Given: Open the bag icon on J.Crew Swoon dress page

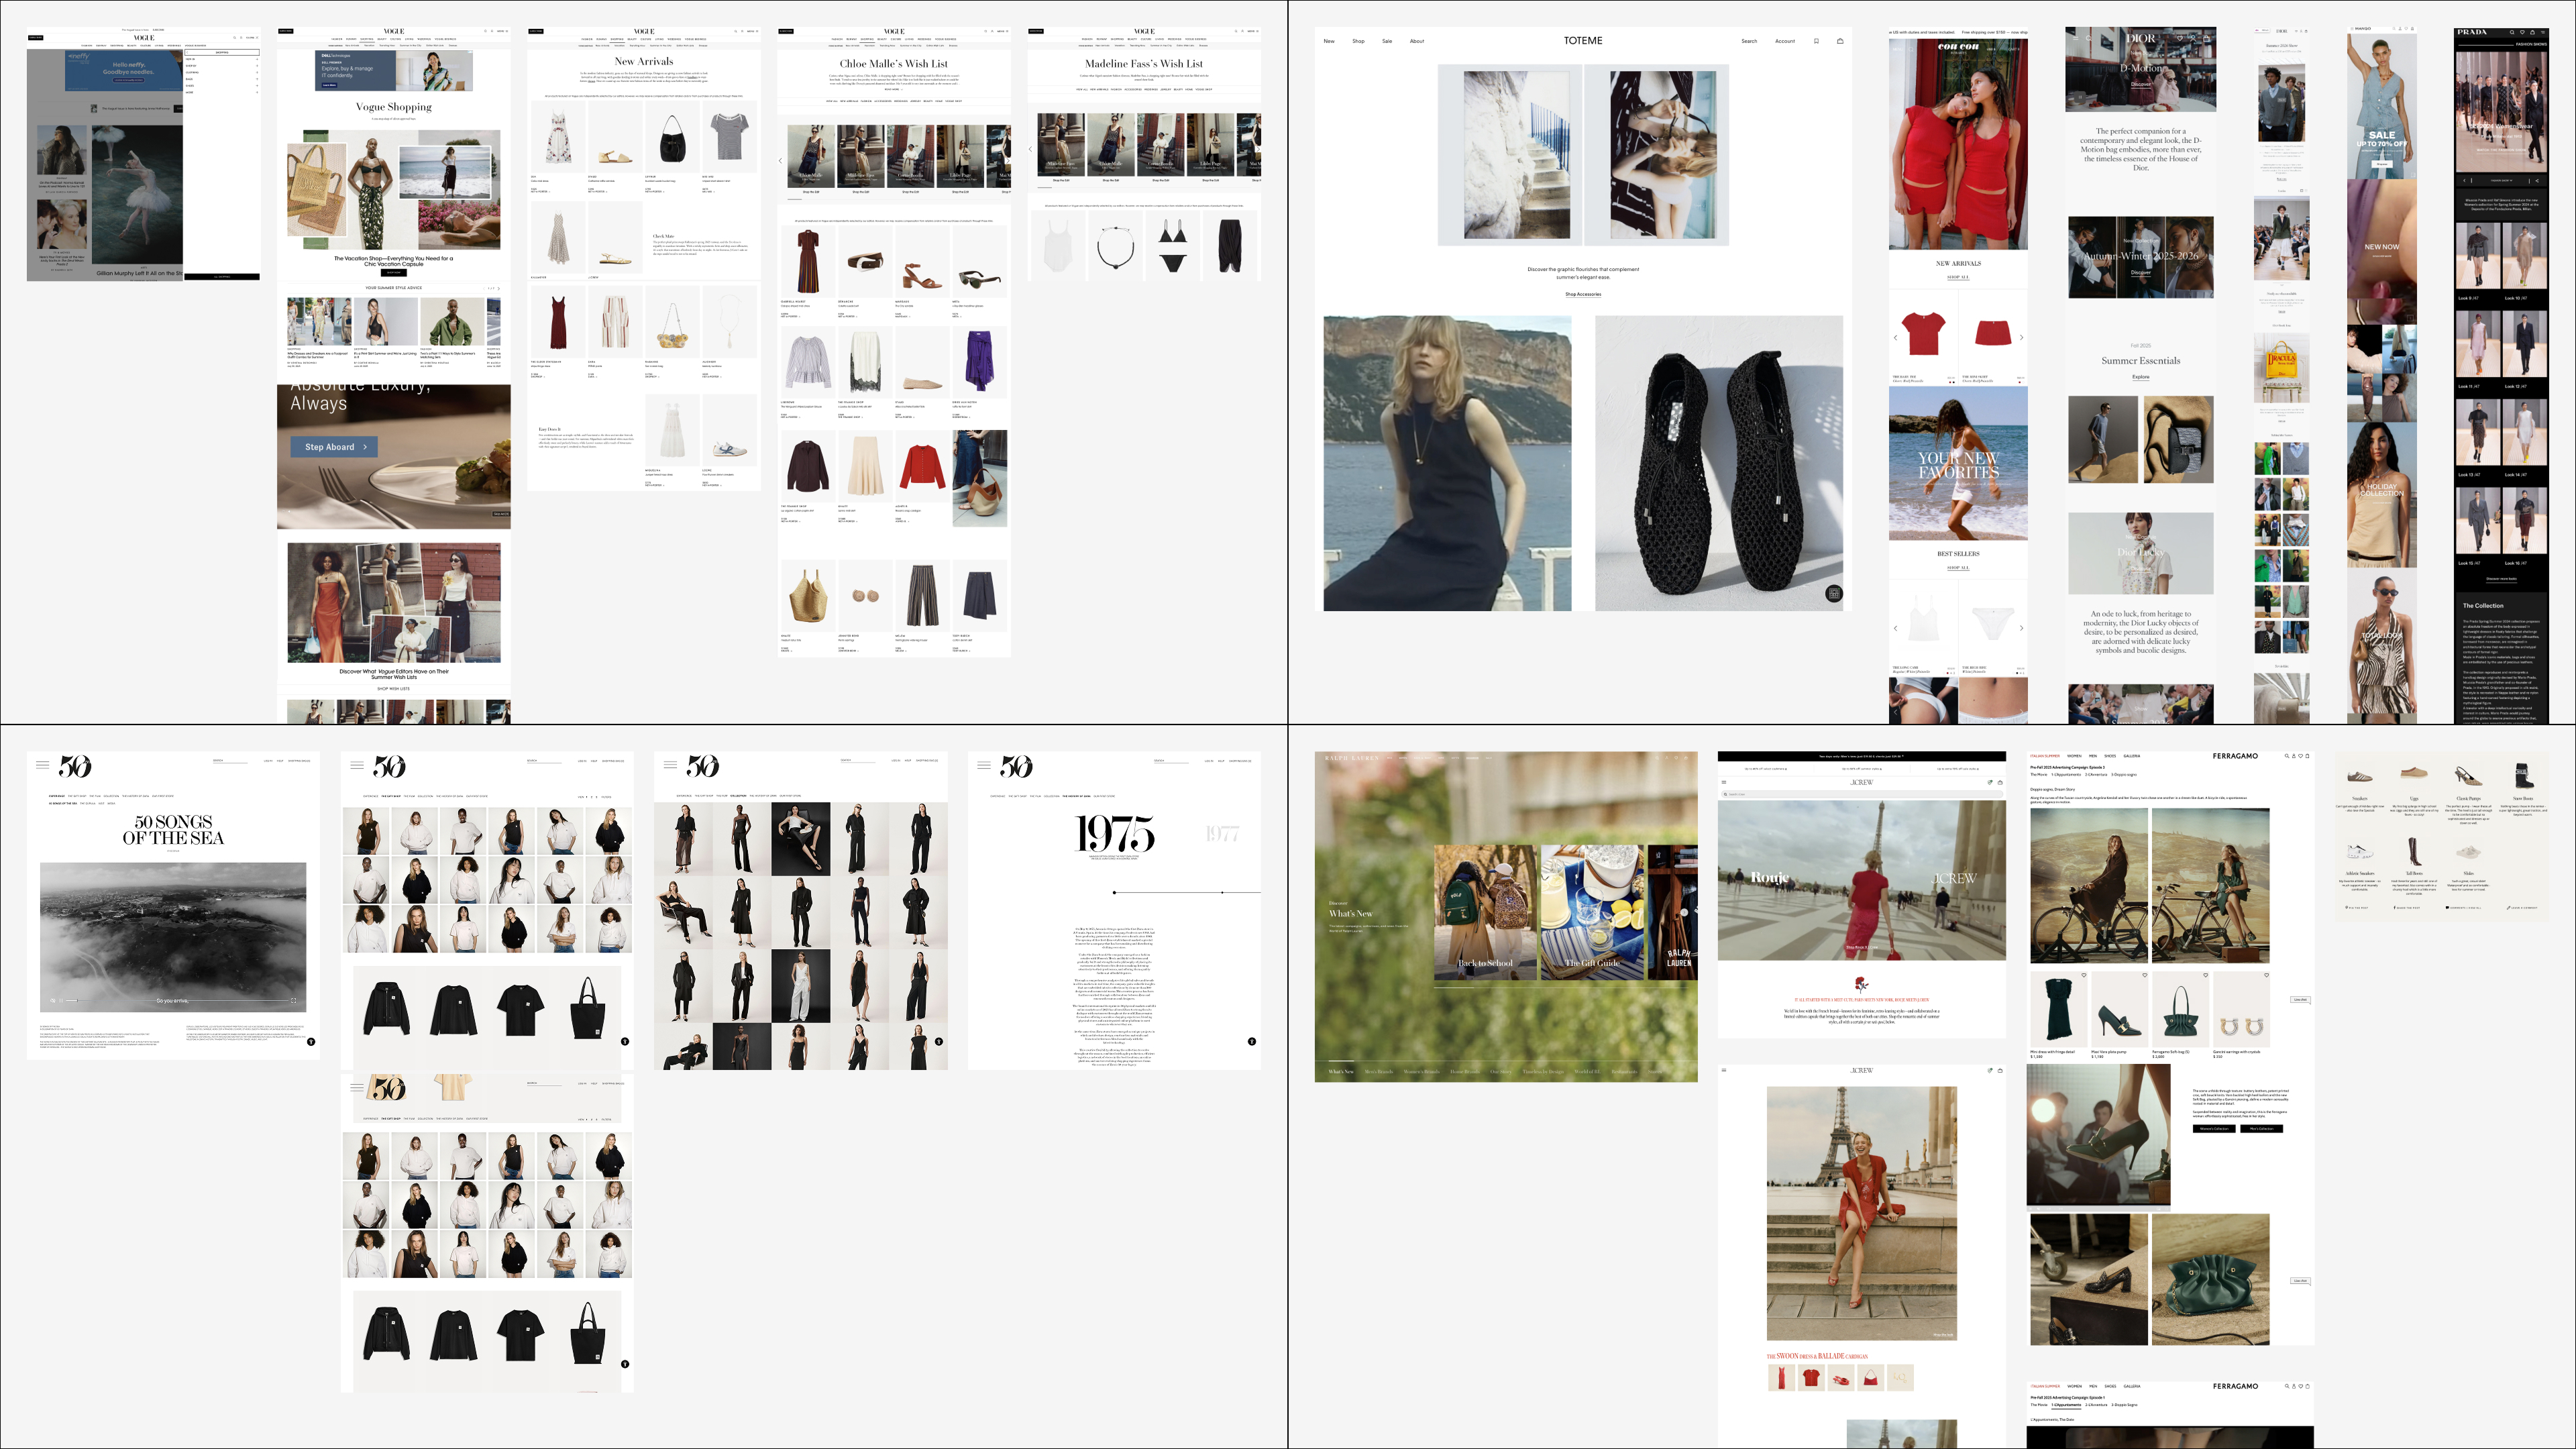Looking at the screenshot, I should [x=1999, y=1070].
